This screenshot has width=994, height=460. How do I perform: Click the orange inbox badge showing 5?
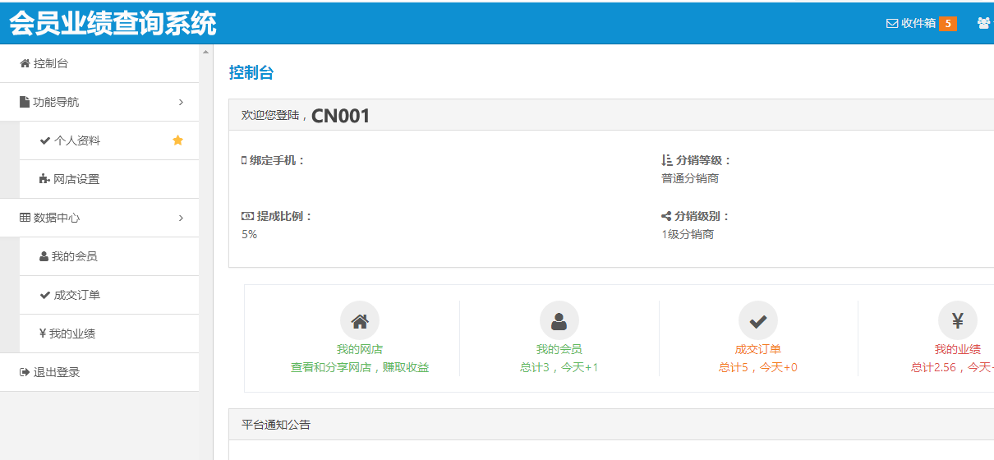click(x=948, y=23)
